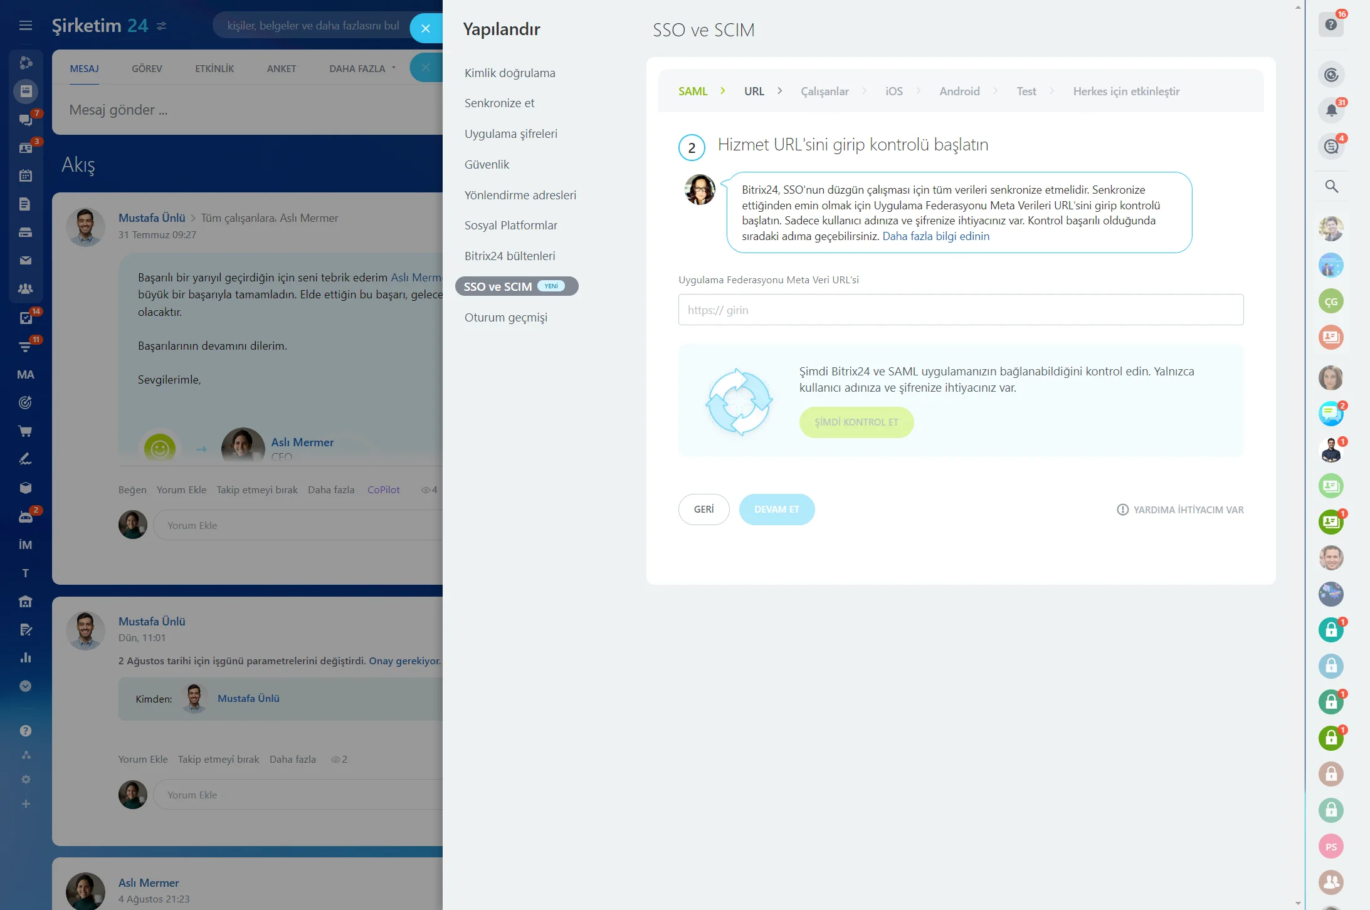Expand Daha fazla under first post

click(x=331, y=489)
